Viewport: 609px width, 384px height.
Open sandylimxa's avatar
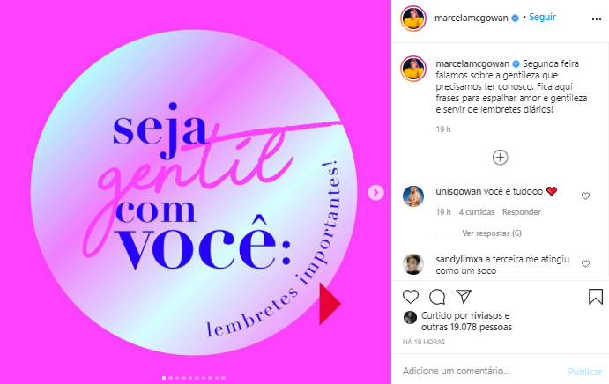(413, 264)
